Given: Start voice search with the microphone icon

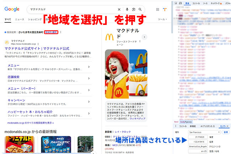Looking at the screenshot, I should [127, 10].
